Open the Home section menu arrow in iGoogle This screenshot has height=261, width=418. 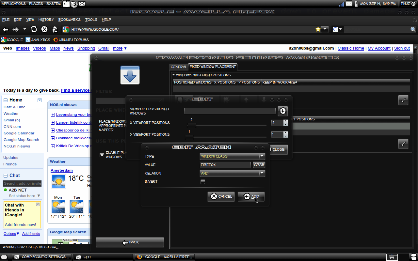(x=40, y=100)
